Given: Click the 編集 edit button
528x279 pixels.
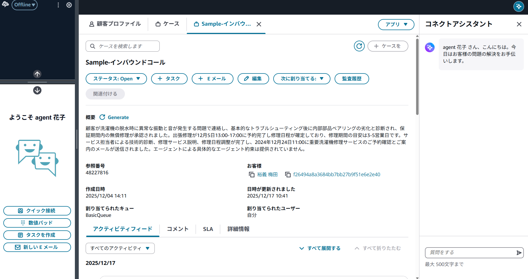Looking at the screenshot, I should (x=253, y=79).
